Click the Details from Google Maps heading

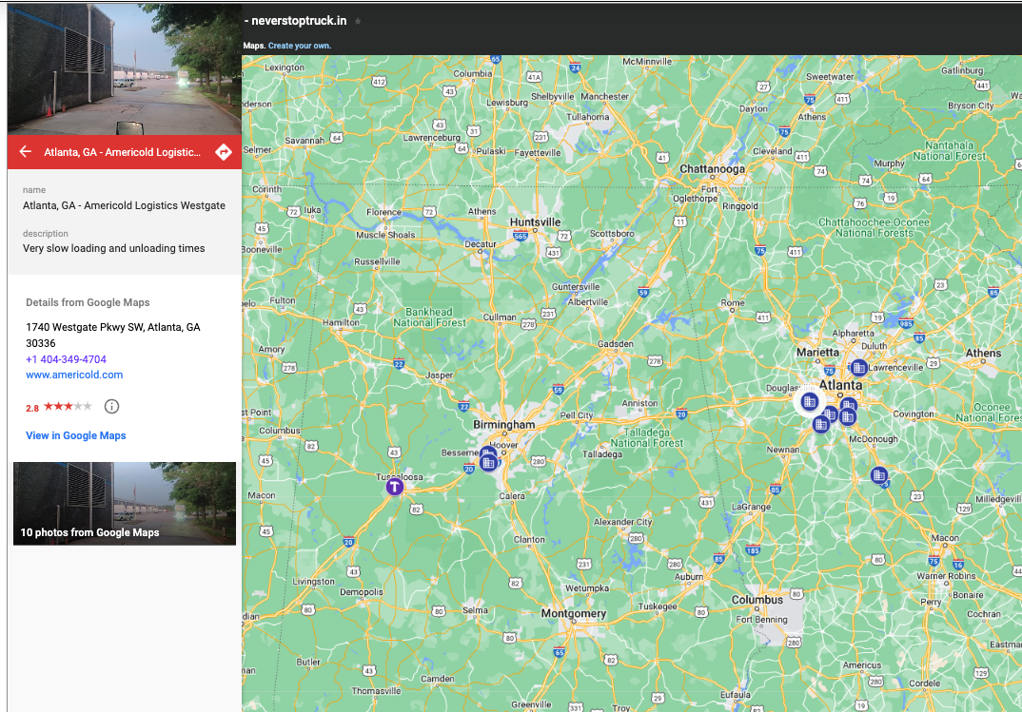(x=88, y=302)
